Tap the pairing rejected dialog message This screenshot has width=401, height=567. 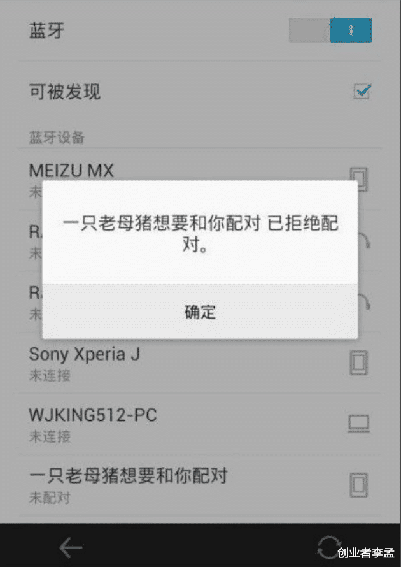(200, 234)
